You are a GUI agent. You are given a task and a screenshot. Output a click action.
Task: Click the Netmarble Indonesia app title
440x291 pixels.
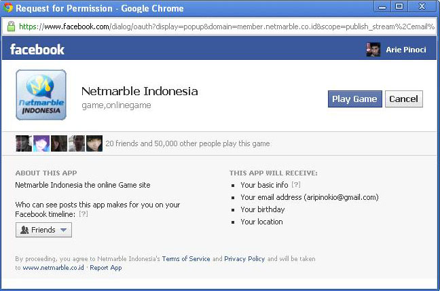point(139,91)
